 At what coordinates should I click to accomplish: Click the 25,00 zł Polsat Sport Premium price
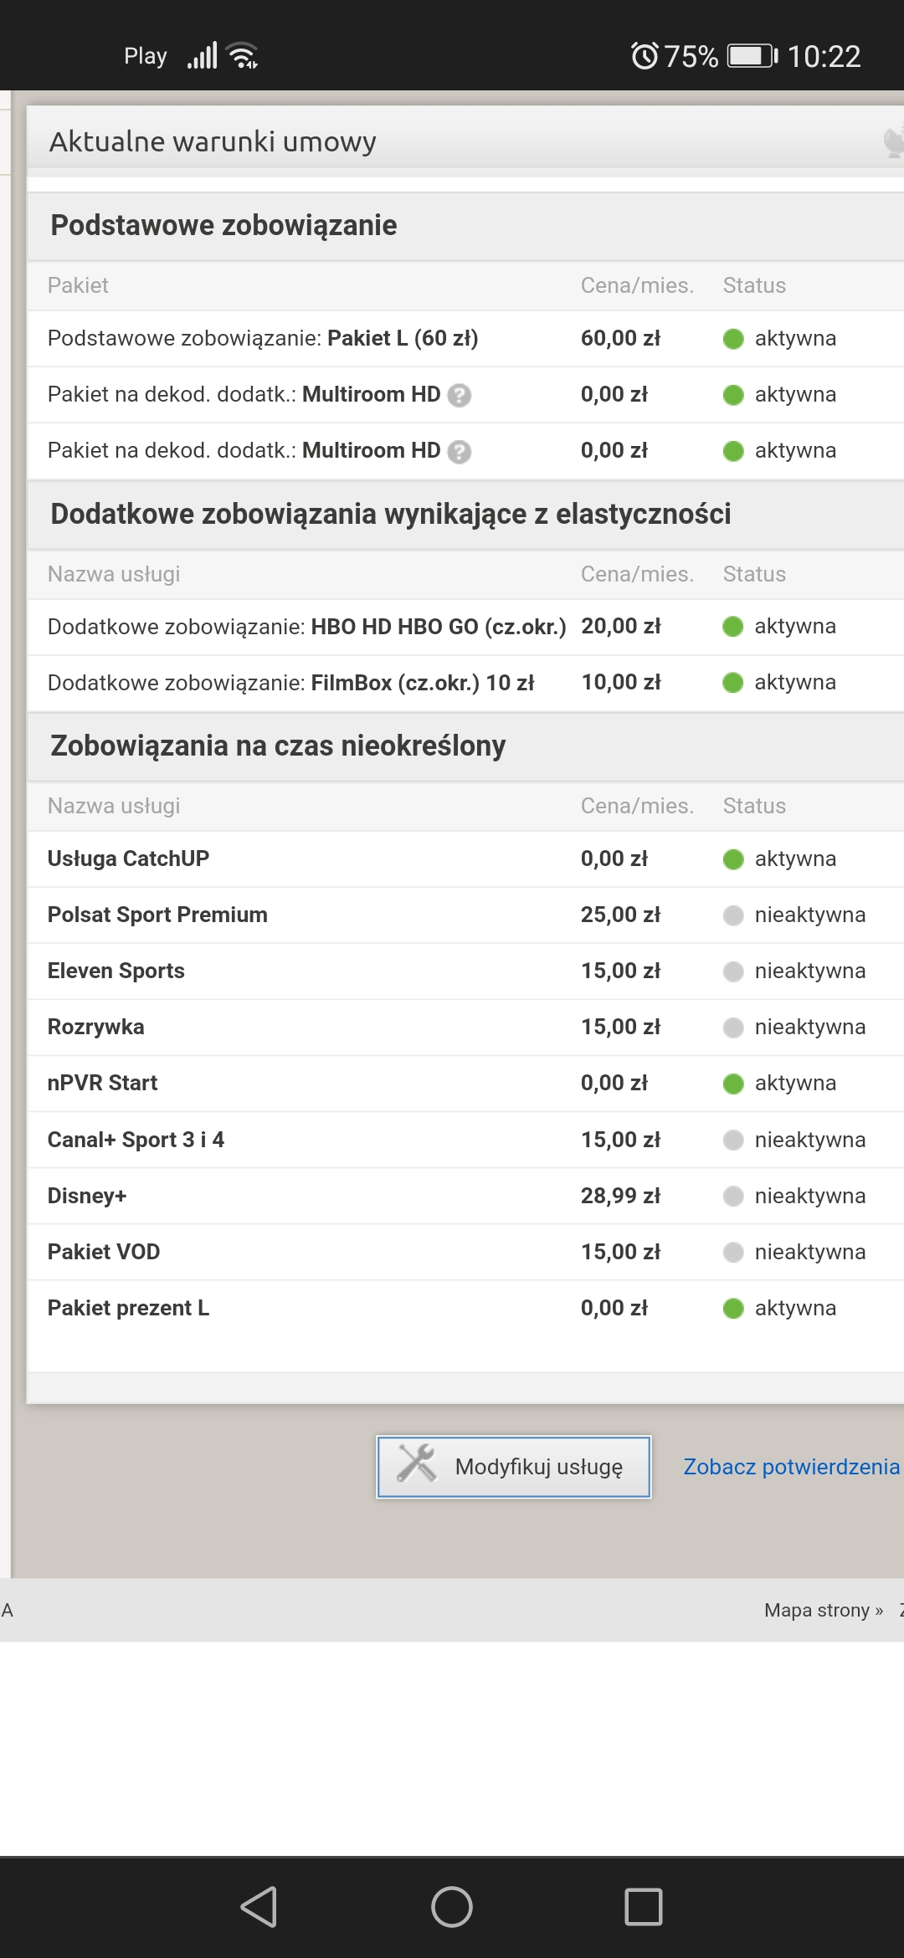click(621, 915)
